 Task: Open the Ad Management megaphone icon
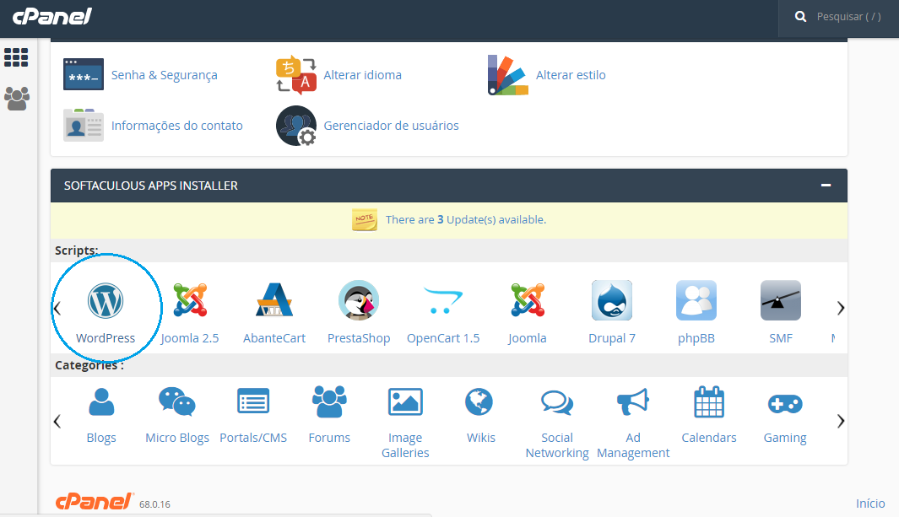pyautogui.click(x=632, y=401)
